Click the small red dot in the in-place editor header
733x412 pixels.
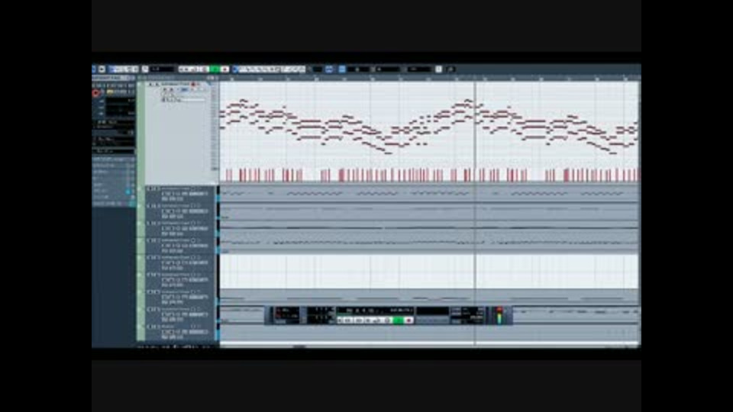[193, 85]
